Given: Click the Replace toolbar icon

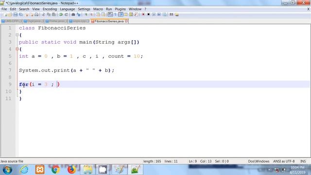Looking at the screenshot, I should [x=79, y=15].
